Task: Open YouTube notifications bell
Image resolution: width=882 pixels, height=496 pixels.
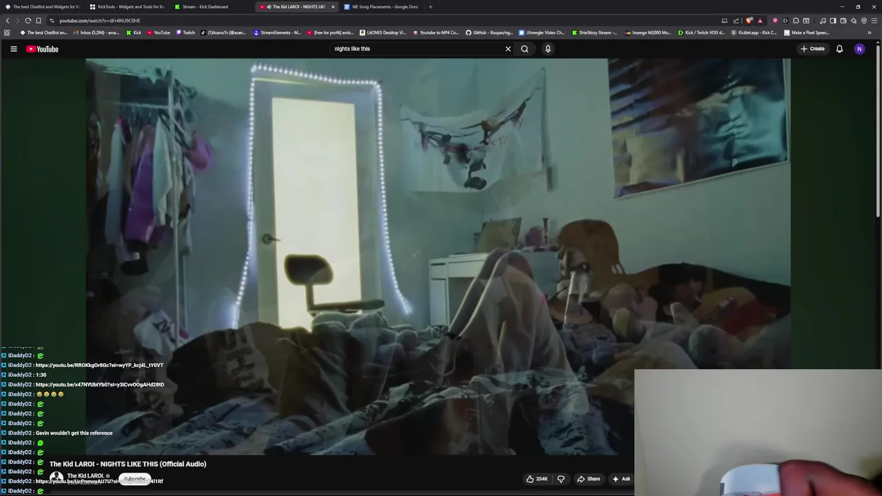Action: point(839,49)
